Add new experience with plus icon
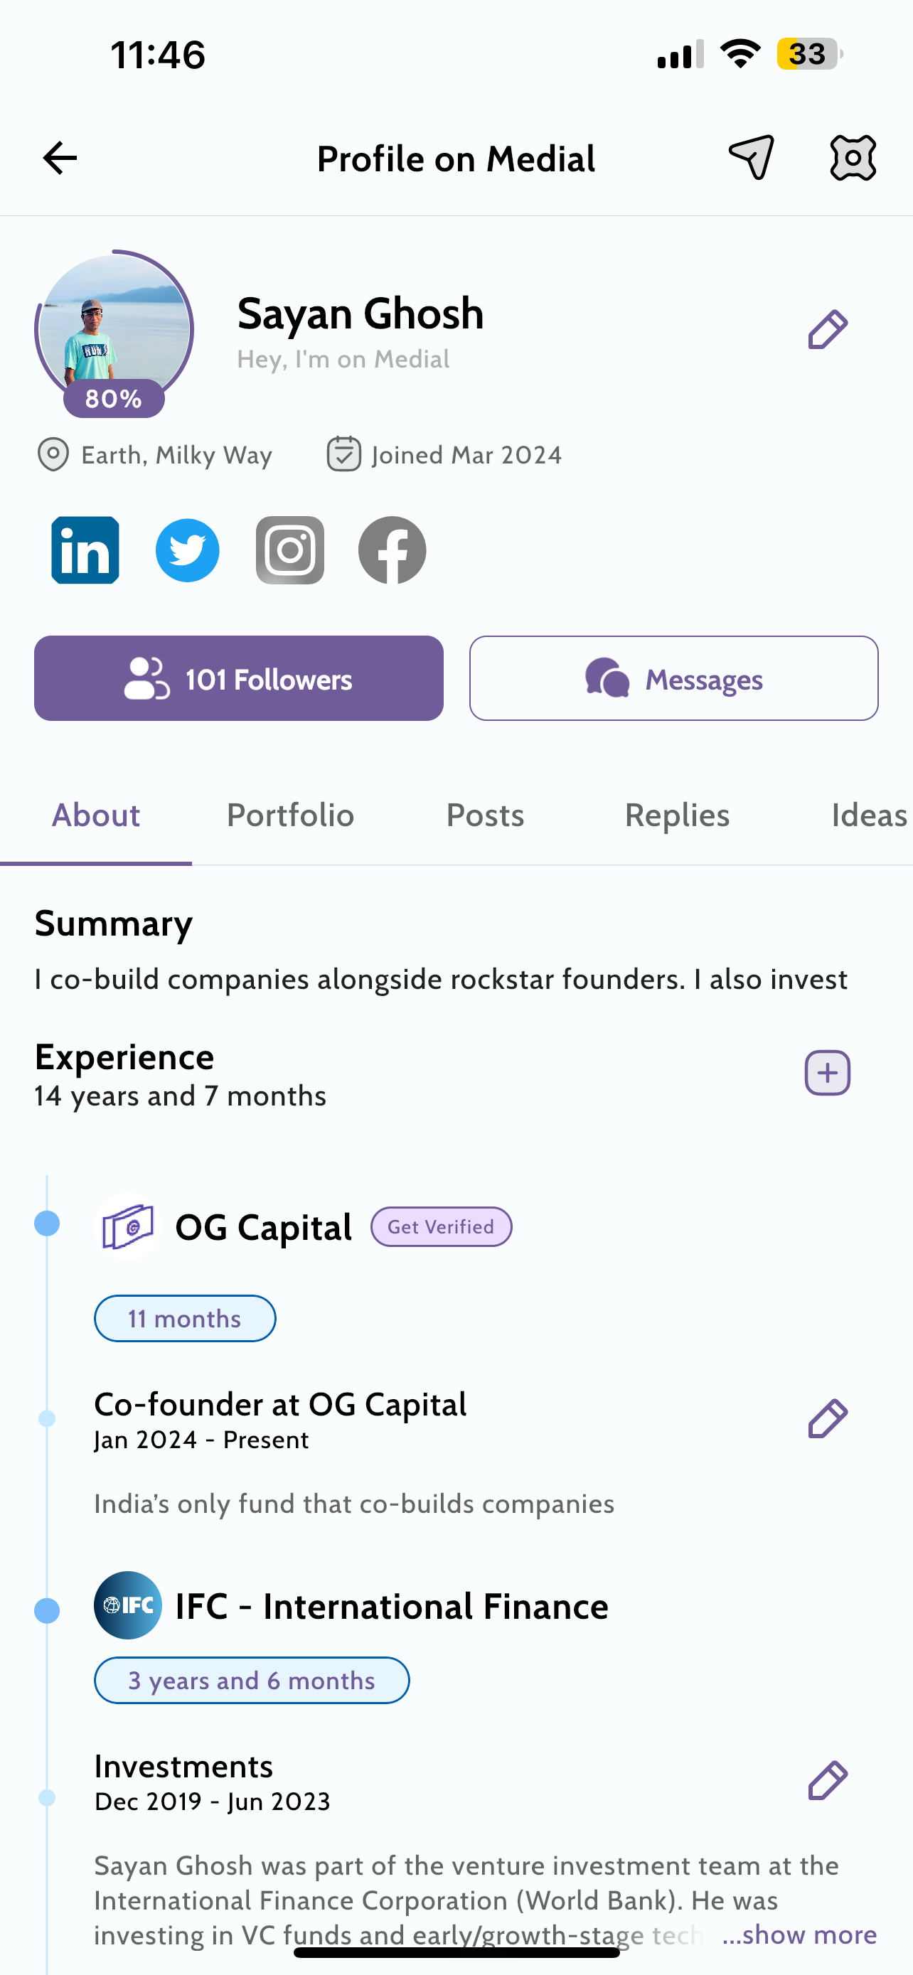913x1975 pixels. 827,1073
